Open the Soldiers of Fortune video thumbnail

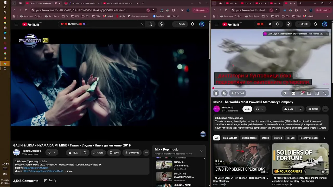coord(300,159)
